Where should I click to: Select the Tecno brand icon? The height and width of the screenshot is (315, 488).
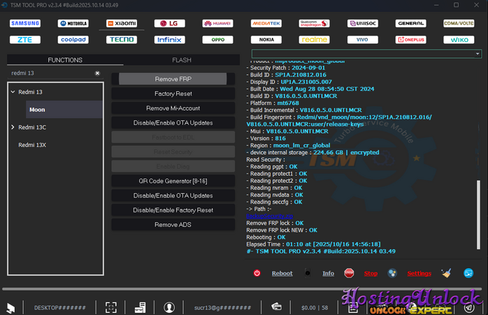click(x=121, y=40)
